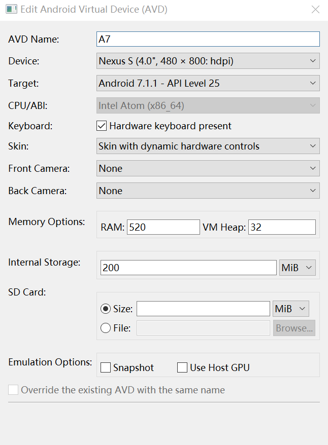Expand the Front Camera dropdown

[x=208, y=169]
